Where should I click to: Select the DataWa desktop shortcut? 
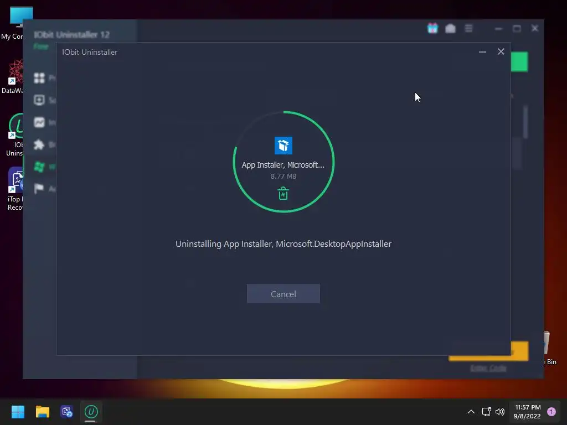click(x=12, y=77)
